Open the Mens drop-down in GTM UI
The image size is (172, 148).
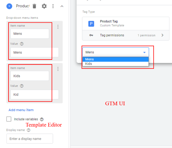coord(116,52)
